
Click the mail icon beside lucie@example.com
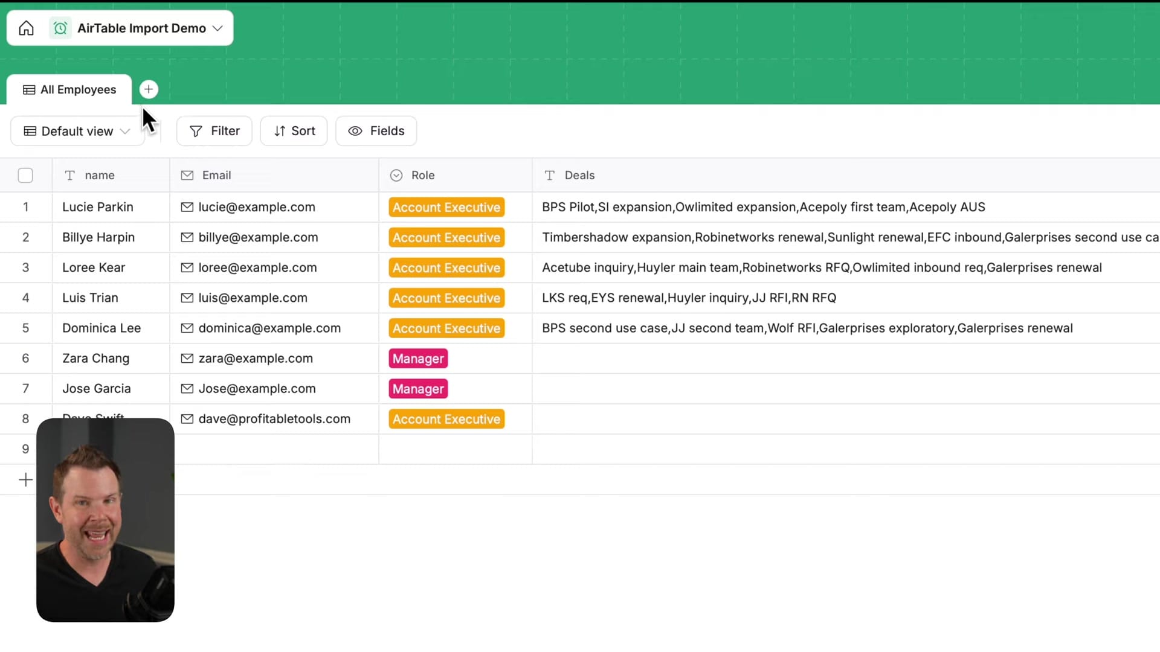pos(187,207)
